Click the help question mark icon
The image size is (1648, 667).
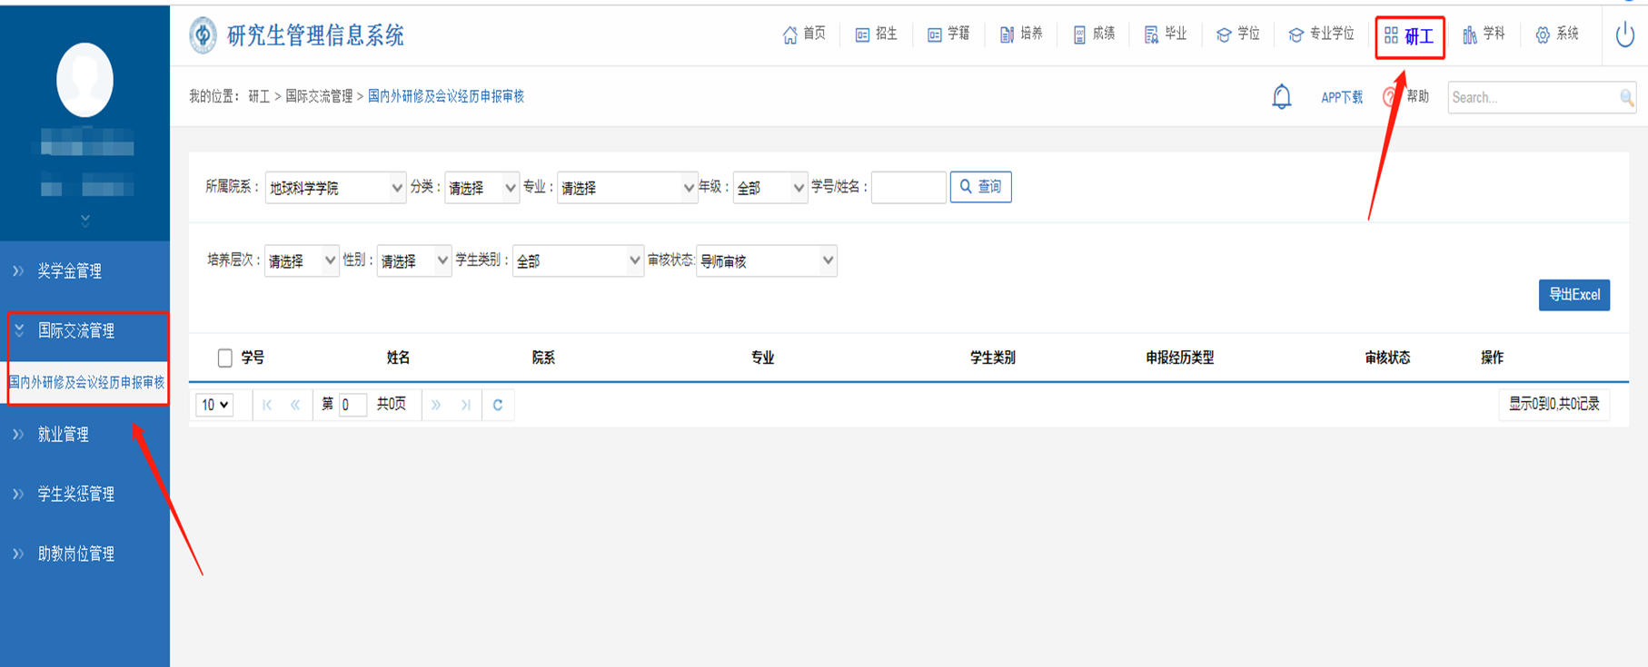pyautogui.click(x=1390, y=97)
